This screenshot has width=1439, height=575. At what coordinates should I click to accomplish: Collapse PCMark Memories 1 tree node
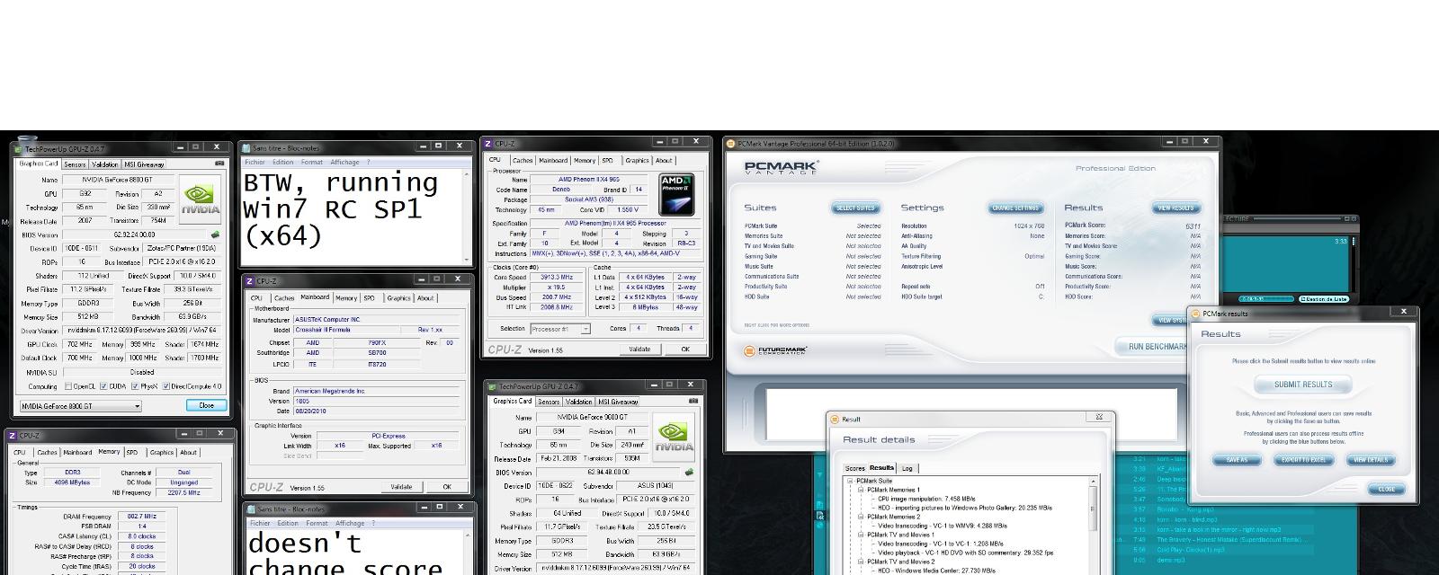point(859,491)
